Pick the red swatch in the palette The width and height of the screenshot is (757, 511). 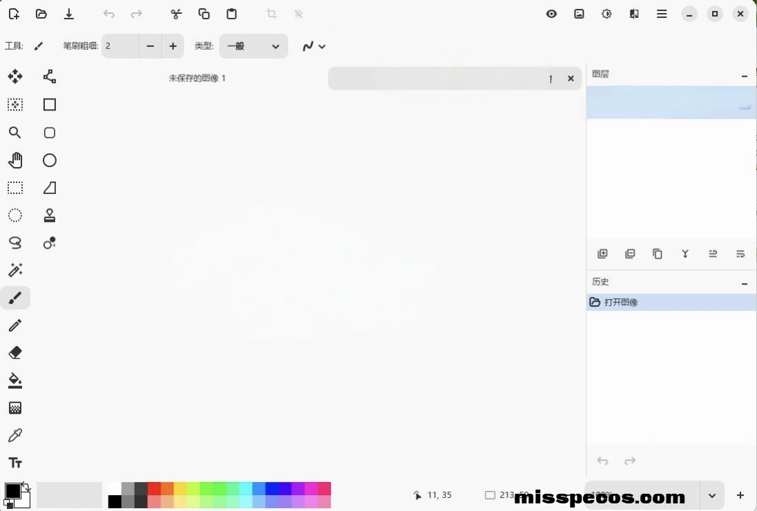click(154, 489)
